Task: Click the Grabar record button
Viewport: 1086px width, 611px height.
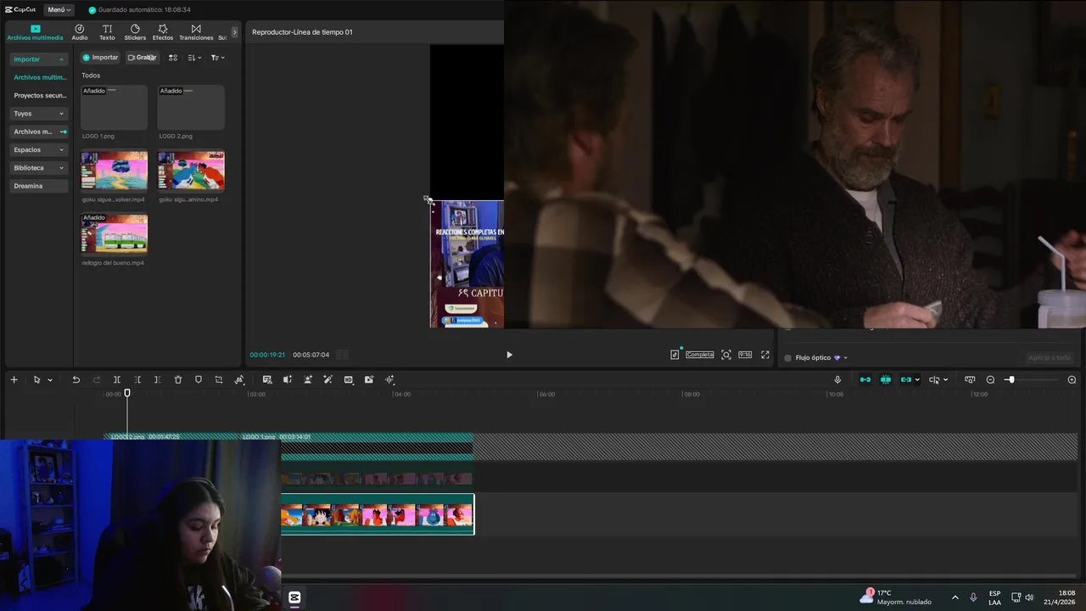Action: pyautogui.click(x=142, y=58)
